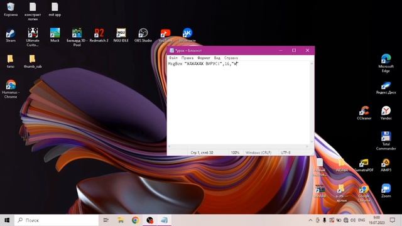402x226 pixels.
Task: Click the MsgBox line of text
Action: click(x=203, y=64)
